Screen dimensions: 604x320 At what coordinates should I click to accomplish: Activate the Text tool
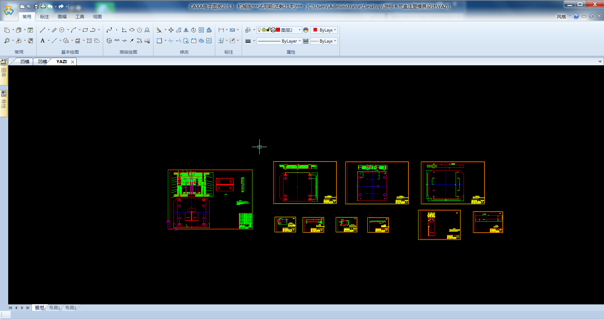(43, 41)
